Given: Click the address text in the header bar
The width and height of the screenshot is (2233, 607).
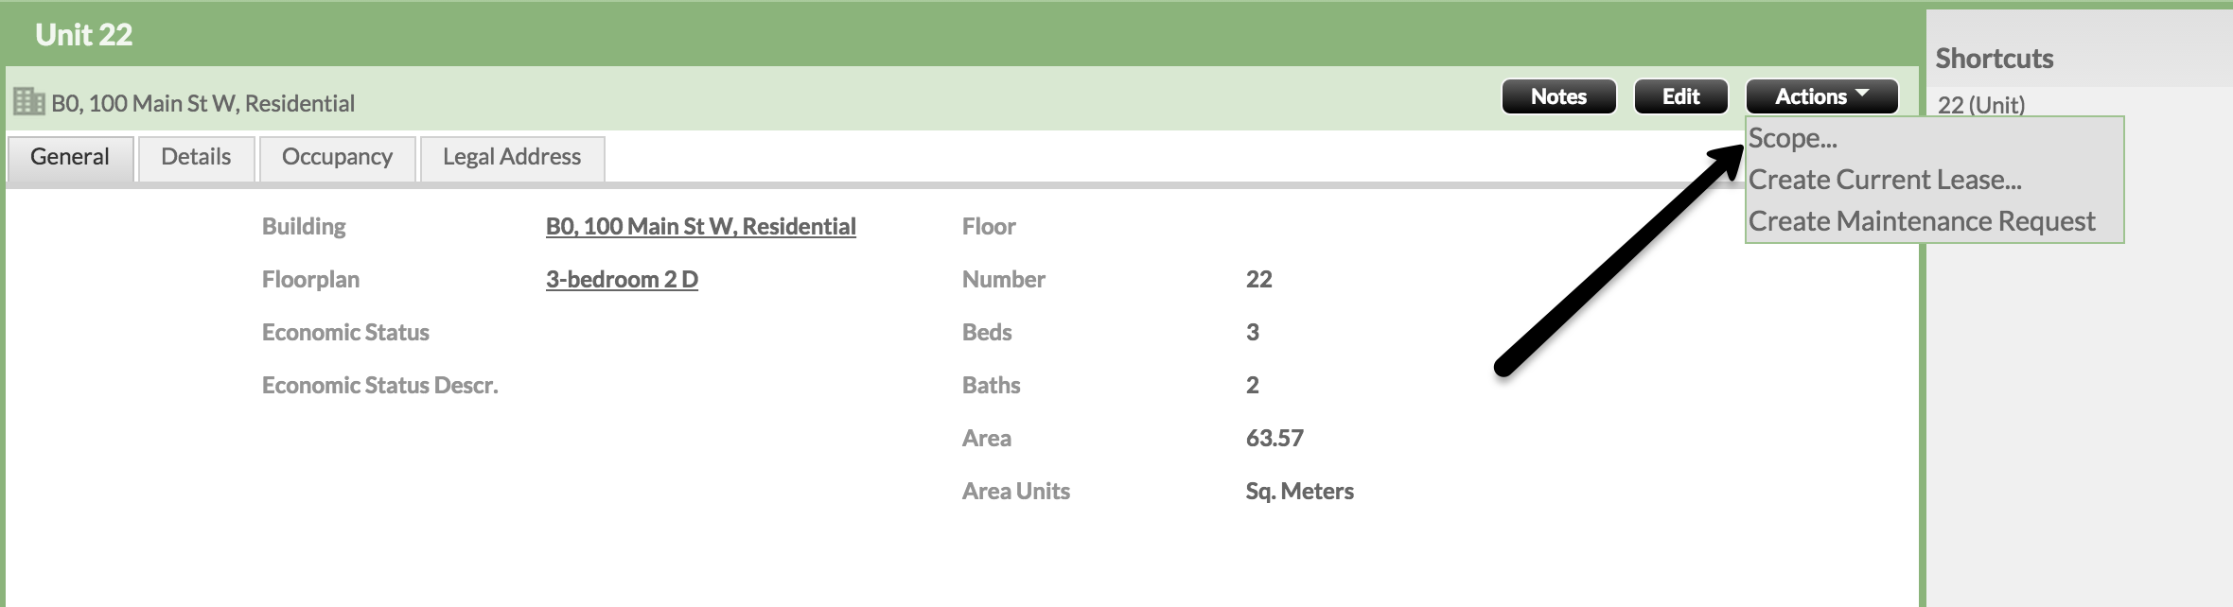Looking at the screenshot, I should (x=203, y=103).
